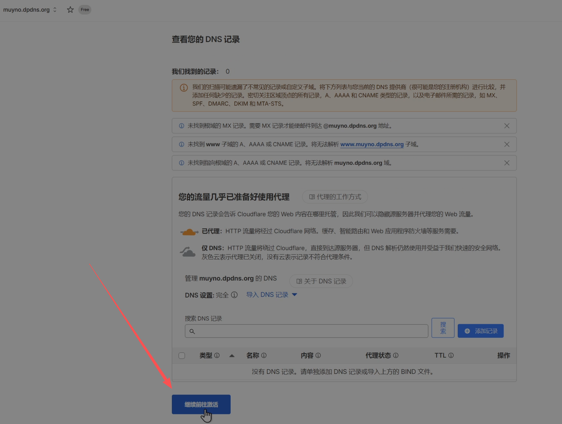The height and width of the screenshot is (424, 562).
Task: Click the 类型 column info icon
Action: tap(217, 355)
